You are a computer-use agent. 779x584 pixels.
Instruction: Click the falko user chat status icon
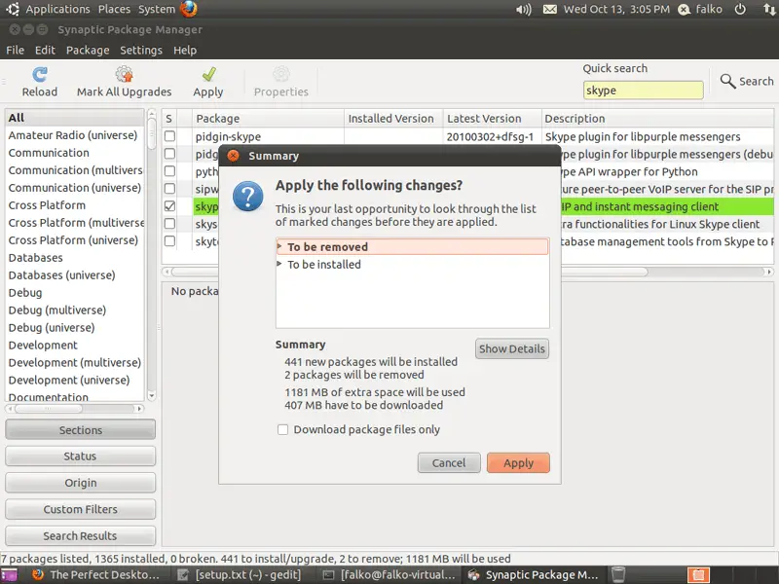(x=685, y=10)
